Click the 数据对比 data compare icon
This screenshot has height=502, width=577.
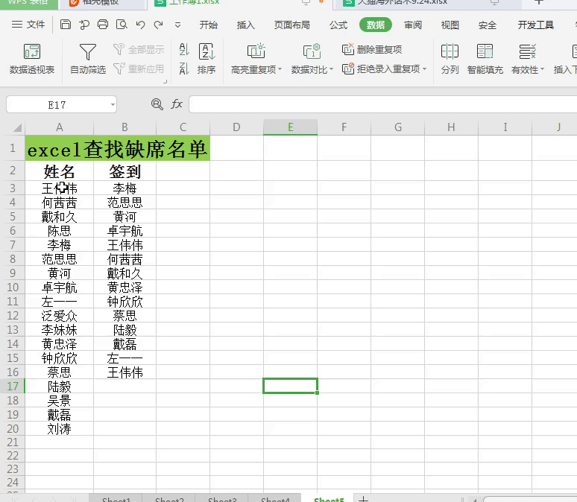point(312,51)
